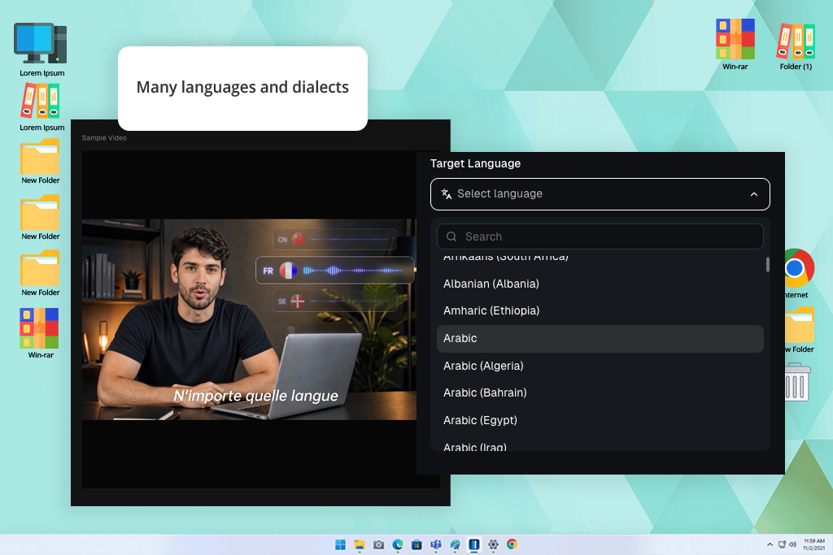Launch Google Chrome from the taskbar

point(512,544)
